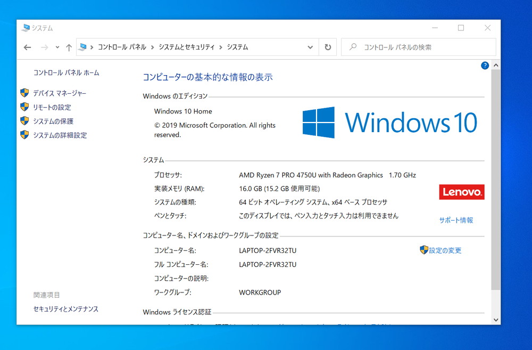This screenshot has width=532, height=350.
Task: Close the システム window
Action: [x=487, y=28]
